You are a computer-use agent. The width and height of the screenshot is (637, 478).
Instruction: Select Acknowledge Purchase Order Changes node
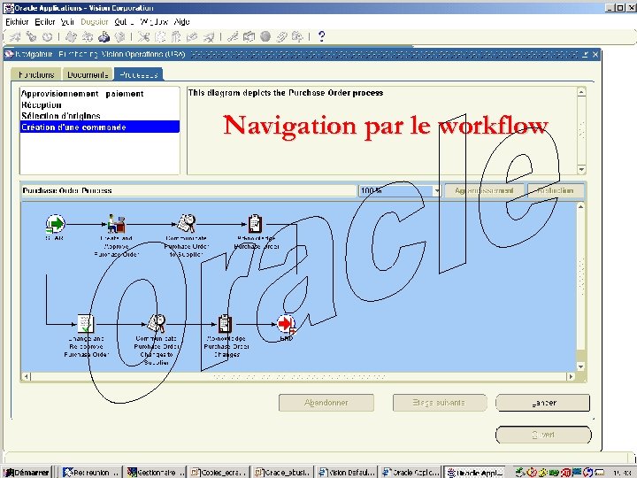coord(225,324)
